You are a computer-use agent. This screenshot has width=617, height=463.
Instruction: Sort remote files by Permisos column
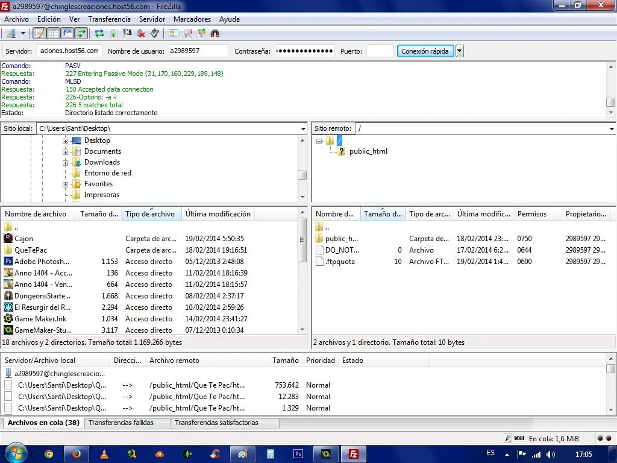(537, 214)
